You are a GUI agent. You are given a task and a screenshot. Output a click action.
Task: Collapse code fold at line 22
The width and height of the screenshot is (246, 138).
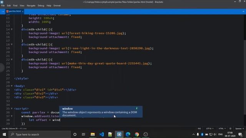(12, 59)
